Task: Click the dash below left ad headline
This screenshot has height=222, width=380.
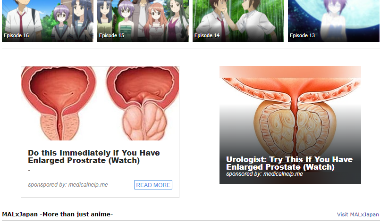Action: 29,171
